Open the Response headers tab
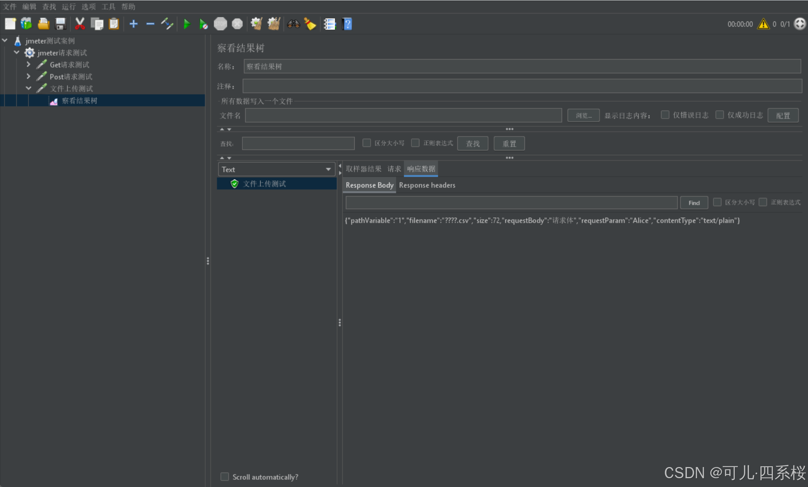808x487 pixels. point(427,185)
